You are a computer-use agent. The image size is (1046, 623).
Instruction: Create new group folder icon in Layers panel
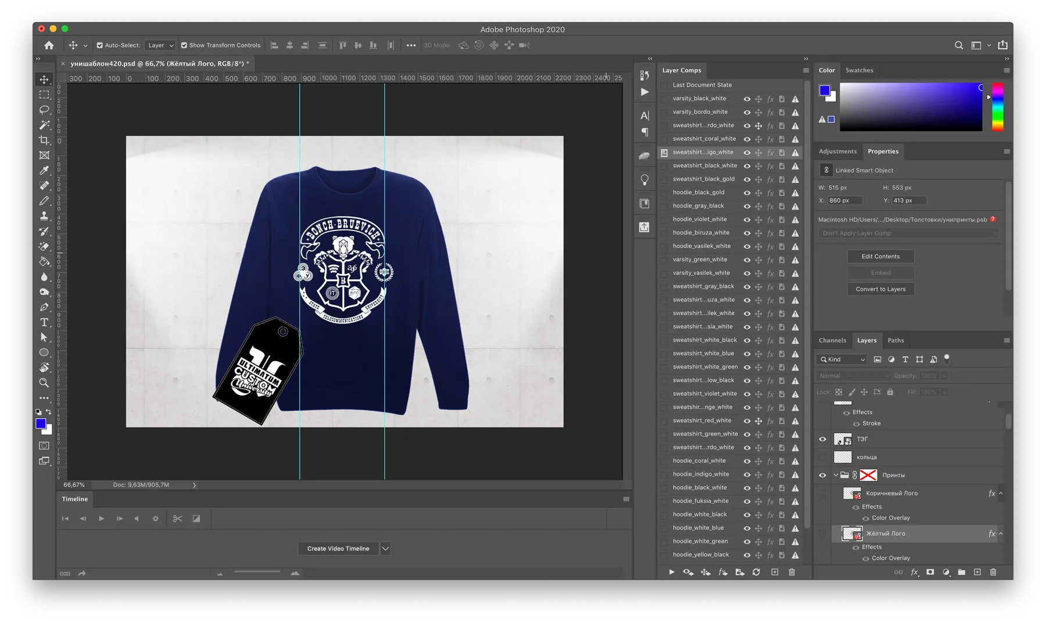point(962,572)
